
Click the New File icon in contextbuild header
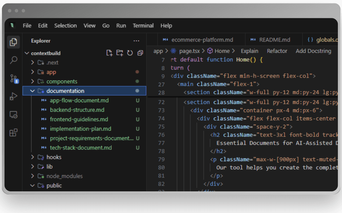pos(109,53)
